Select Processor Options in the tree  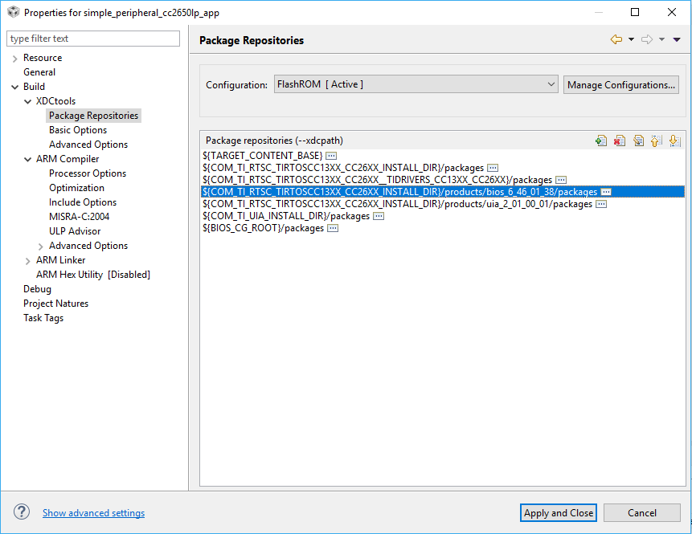click(x=88, y=173)
